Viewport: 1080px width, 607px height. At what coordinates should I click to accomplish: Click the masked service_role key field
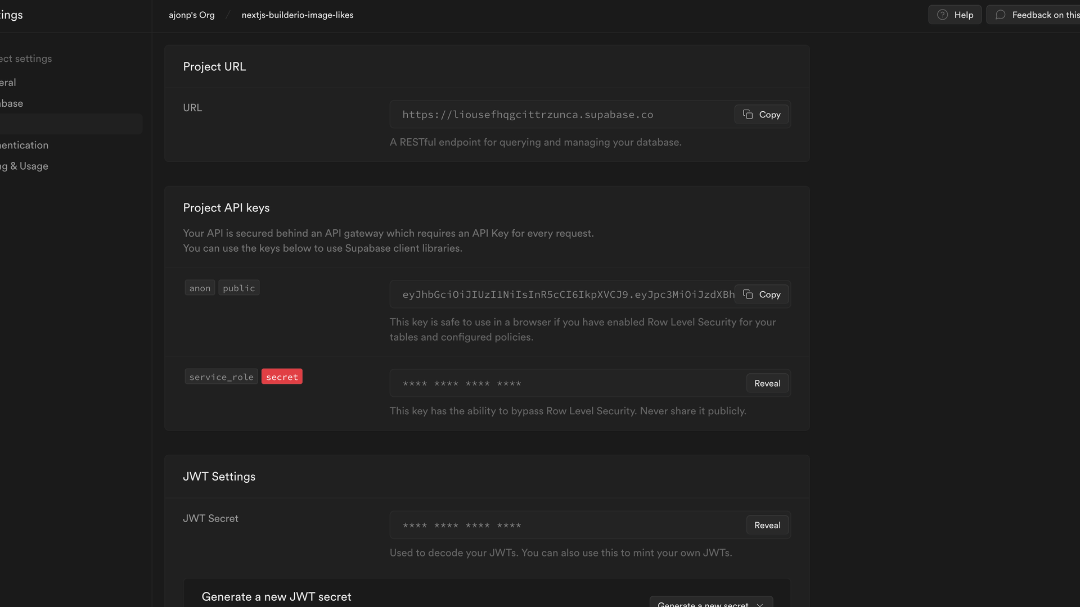click(x=562, y=383)
